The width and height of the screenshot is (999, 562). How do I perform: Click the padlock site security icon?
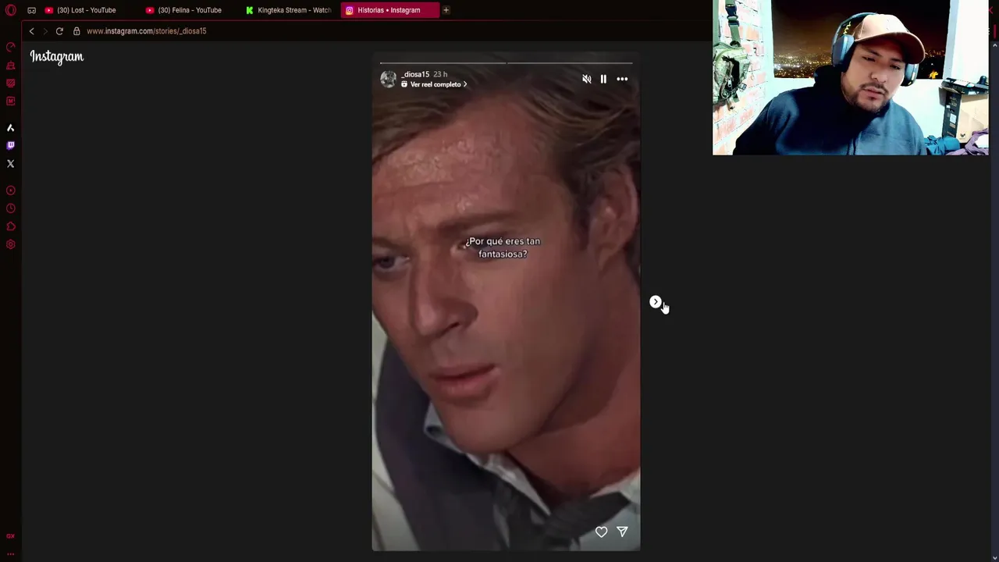coord(76,31)
